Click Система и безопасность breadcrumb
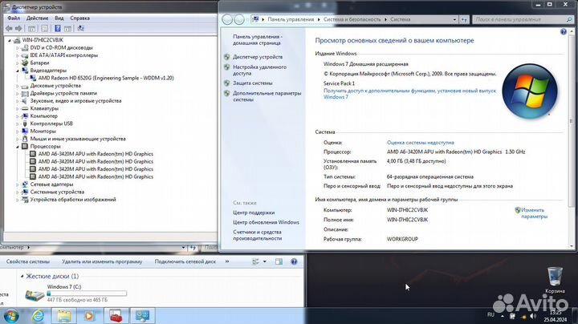Image resolution: width=578 pixels, height=324 pixels. click(352, 19)
